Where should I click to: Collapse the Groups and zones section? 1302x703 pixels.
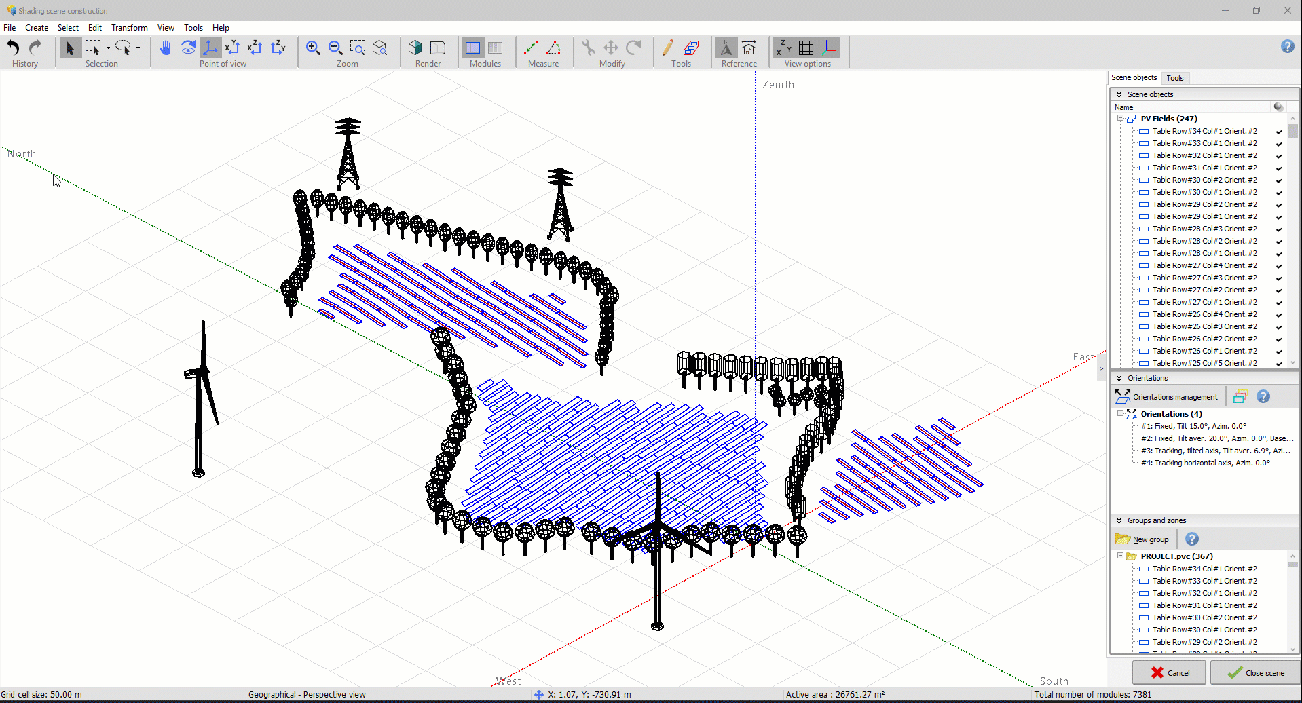[x=1119, y=520]
